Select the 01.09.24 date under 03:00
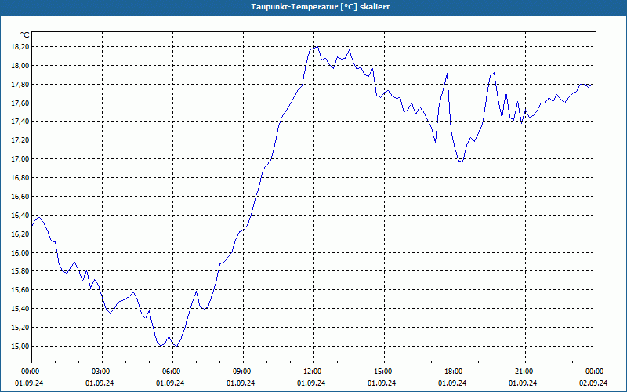This screenshot has height=392, width=627. (100, 383)
